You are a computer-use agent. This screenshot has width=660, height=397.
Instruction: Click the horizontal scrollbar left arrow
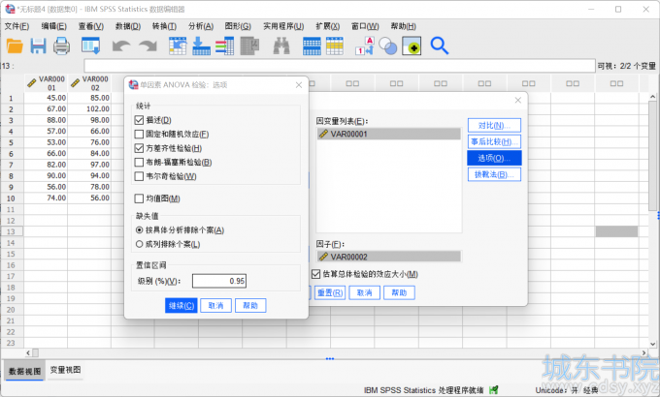[x=28, y=352]
